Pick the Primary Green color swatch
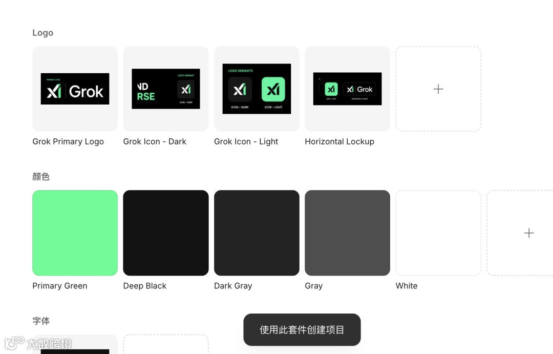Screen dimensions: 553x354 pos(75,233)
